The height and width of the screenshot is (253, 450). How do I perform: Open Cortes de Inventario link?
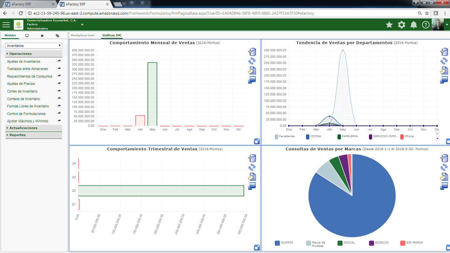(x=22, y=91)
